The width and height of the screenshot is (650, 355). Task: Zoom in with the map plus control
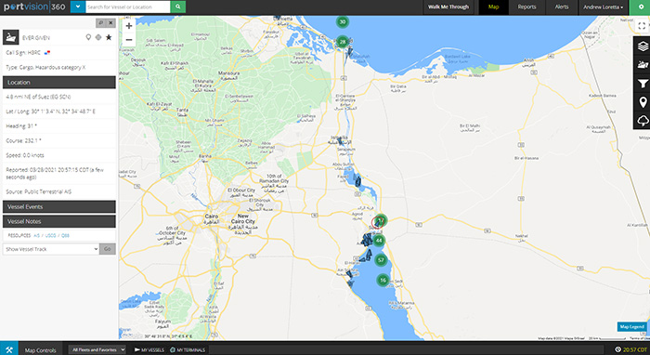pyautogui.click(x=129, y=26)
